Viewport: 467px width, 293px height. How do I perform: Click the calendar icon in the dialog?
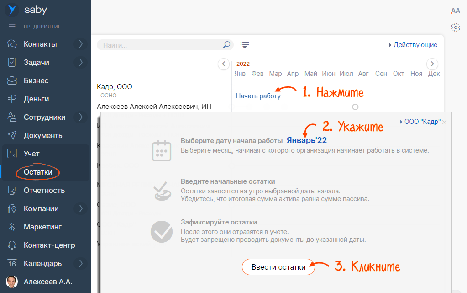[x=161, y=151]
